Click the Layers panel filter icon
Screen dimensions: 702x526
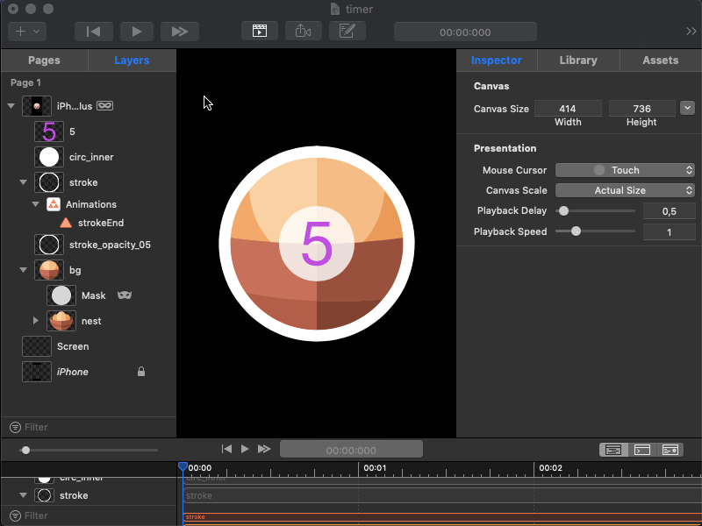pyautogui.click(x=15, y=427)
